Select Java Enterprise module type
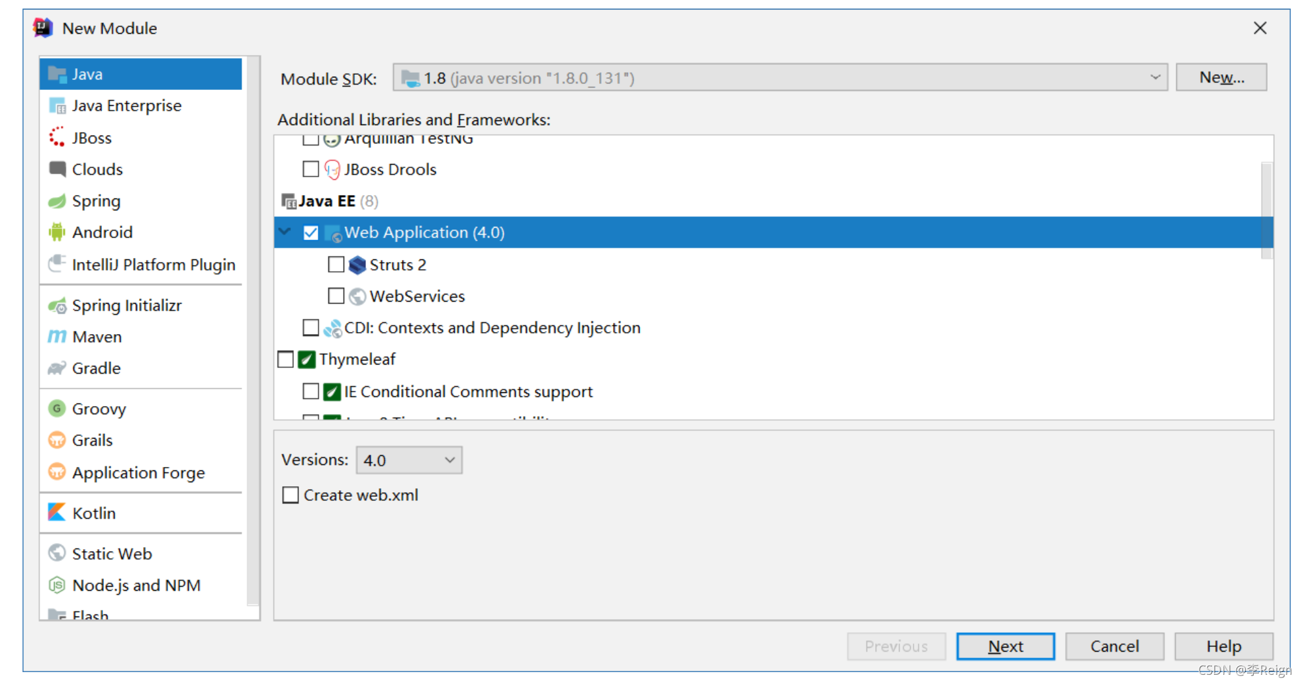Image resolution: width=1302 pixels, height=684 pixels. [140, 106]
